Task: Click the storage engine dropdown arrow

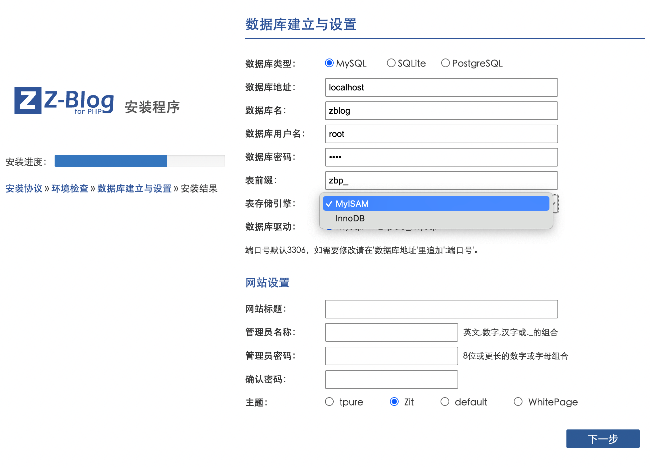Action: click(555, 203)
